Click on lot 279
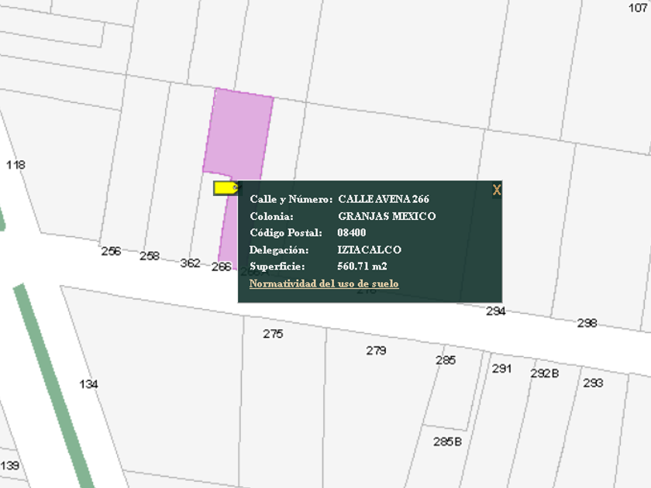This screenshot has width=651, height=488. coord(376,350)
